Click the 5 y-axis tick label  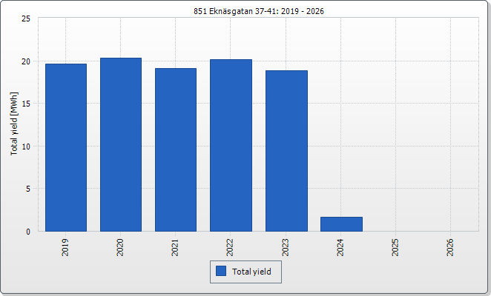pyautogui.click(x=27, y=189)
